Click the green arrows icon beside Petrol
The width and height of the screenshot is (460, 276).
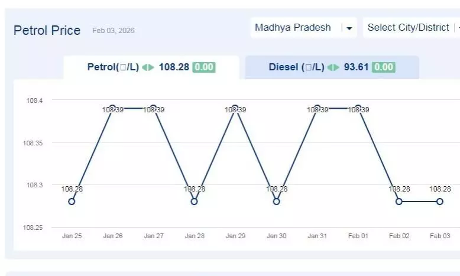pyautogui.click(x=148, y=67)
